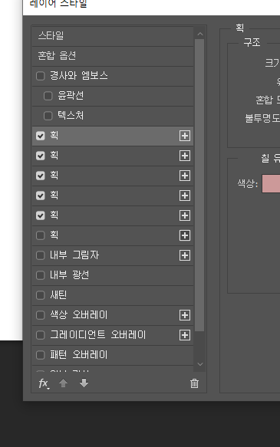Uncheck the highlighted 획 row checkbox

click(x=41, y=136)
